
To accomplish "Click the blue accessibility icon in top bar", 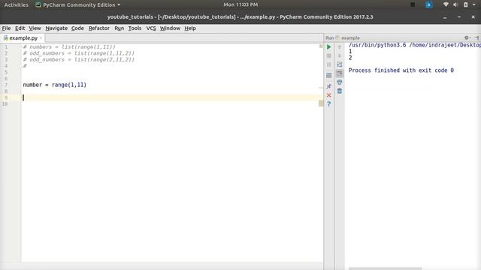I will click(429, 4).
